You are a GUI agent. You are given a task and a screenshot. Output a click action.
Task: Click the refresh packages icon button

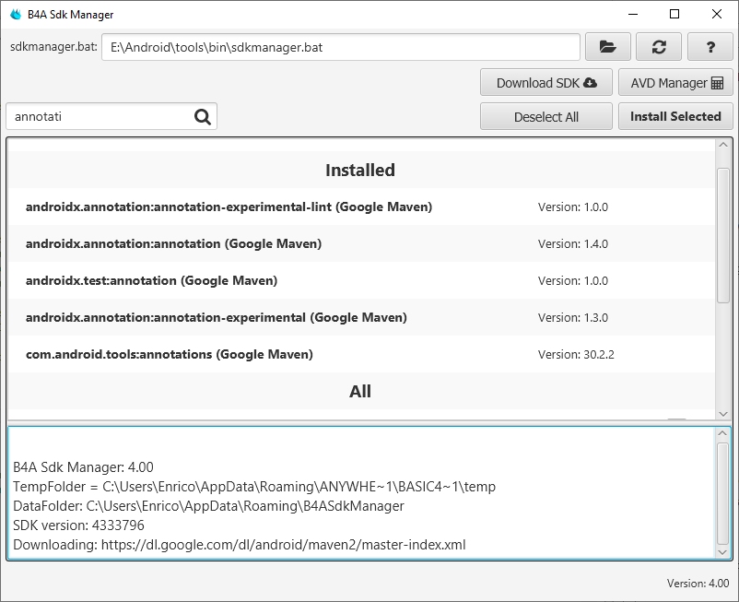pyautogui.click(x=659, y=47)
